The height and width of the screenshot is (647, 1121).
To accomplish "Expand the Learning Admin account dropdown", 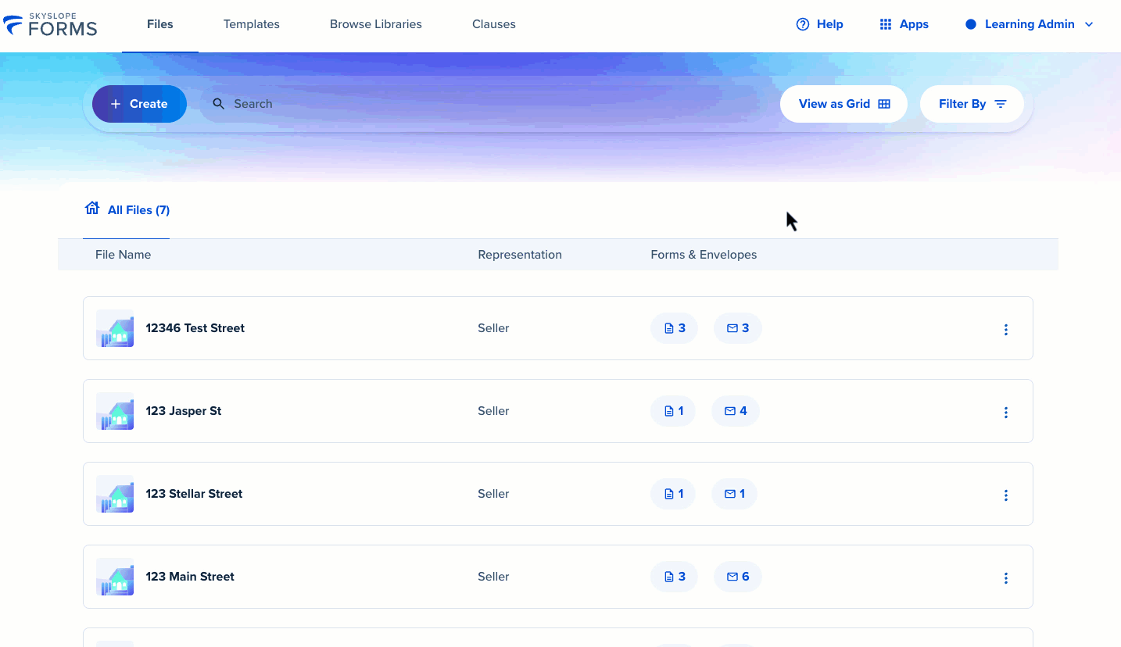I will click(x=1030, y=24).
